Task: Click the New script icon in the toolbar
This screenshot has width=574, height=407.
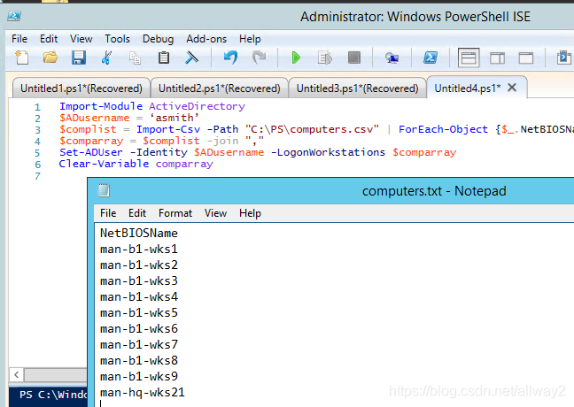Action: pos(22,58)
